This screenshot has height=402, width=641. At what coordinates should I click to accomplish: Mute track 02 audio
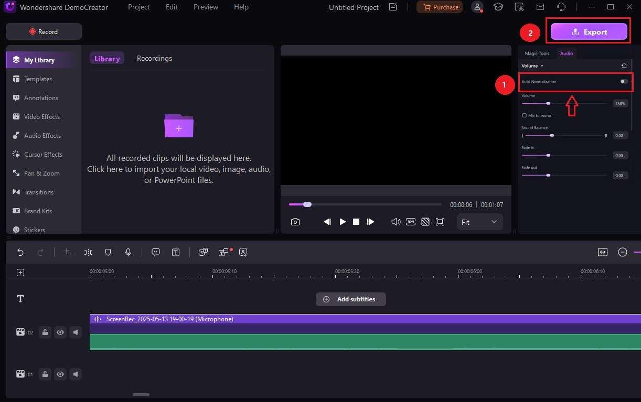(76, 332)
